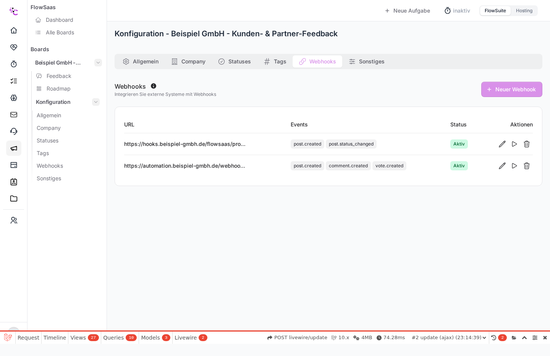Open debugbar settings sliders icon

pos(535,338)
